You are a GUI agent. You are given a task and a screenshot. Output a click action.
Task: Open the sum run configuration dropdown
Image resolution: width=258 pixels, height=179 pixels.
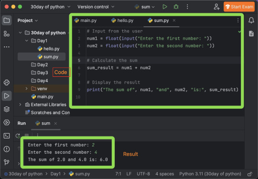(x=145, y=7)
